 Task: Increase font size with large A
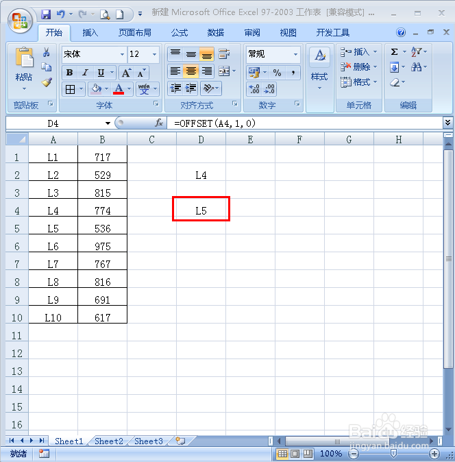tap(126, 73)
